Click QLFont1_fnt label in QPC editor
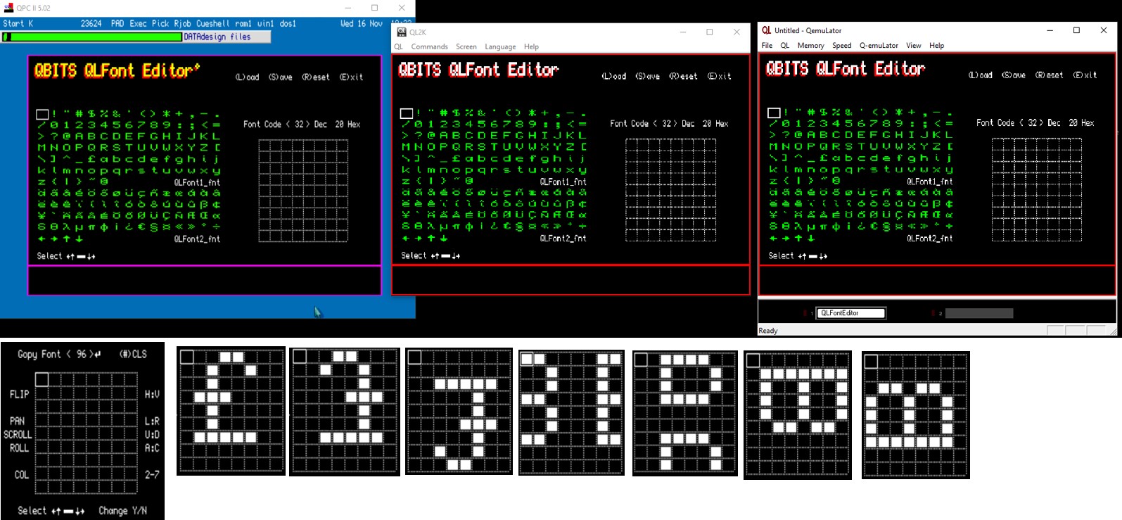The width and height of the screenshot is (1122, 520). (197, 182)
